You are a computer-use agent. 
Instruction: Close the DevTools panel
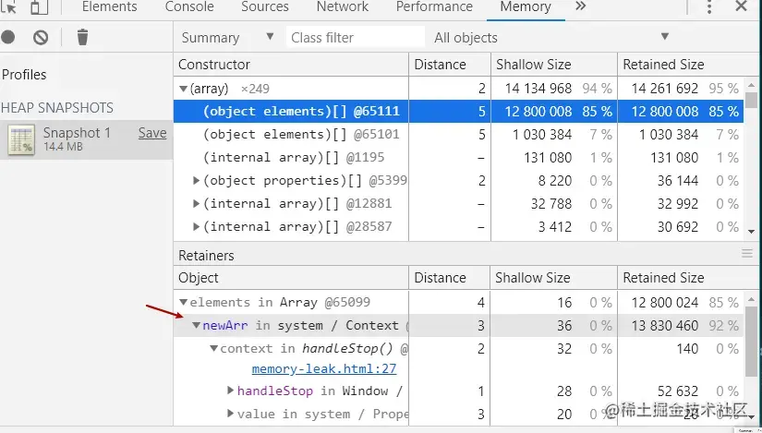[741, 6]
